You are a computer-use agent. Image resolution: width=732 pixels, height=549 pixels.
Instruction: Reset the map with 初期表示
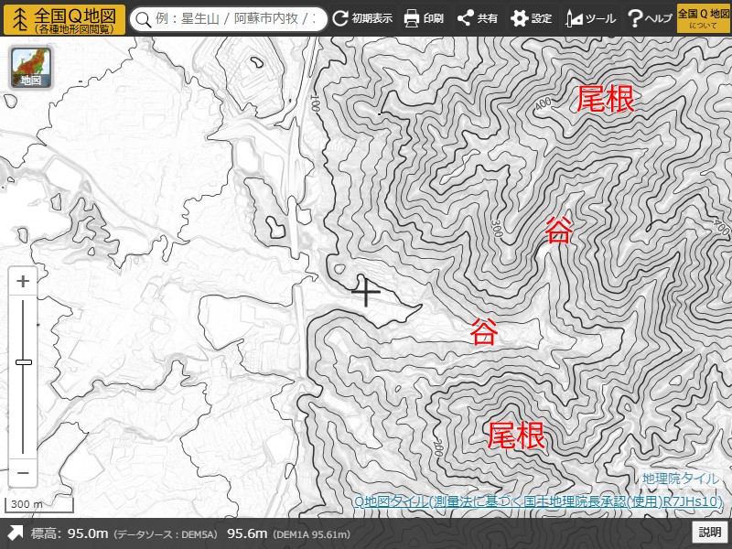point(362,18)
